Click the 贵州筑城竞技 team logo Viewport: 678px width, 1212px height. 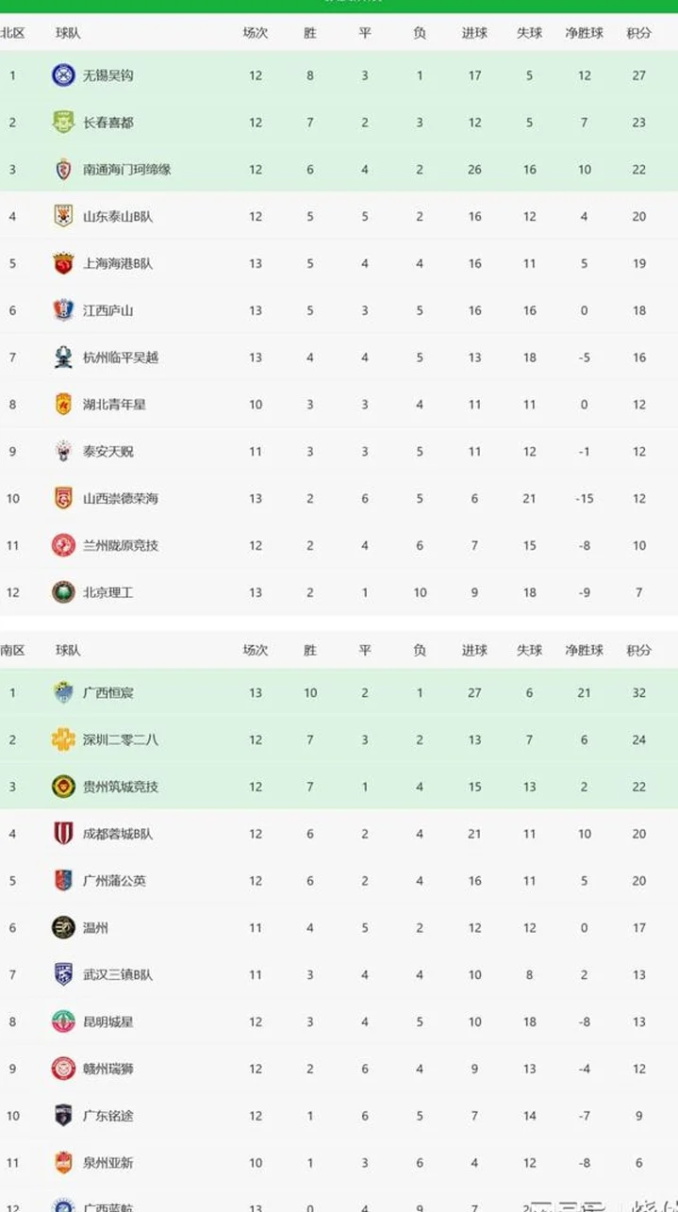[x=63, y=787]
